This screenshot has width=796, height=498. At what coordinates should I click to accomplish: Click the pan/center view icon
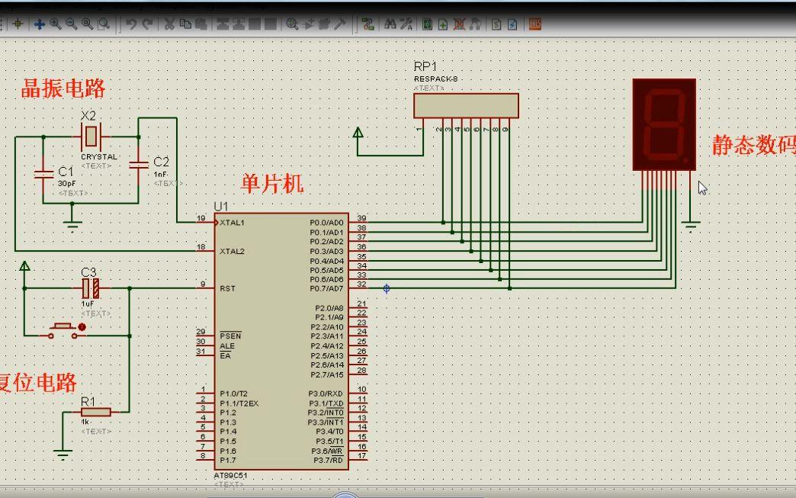39,24
